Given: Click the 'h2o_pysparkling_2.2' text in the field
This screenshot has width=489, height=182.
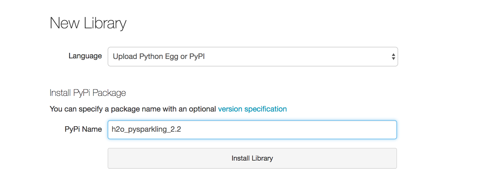Looking at the screenshot, I should coord(146,129).
